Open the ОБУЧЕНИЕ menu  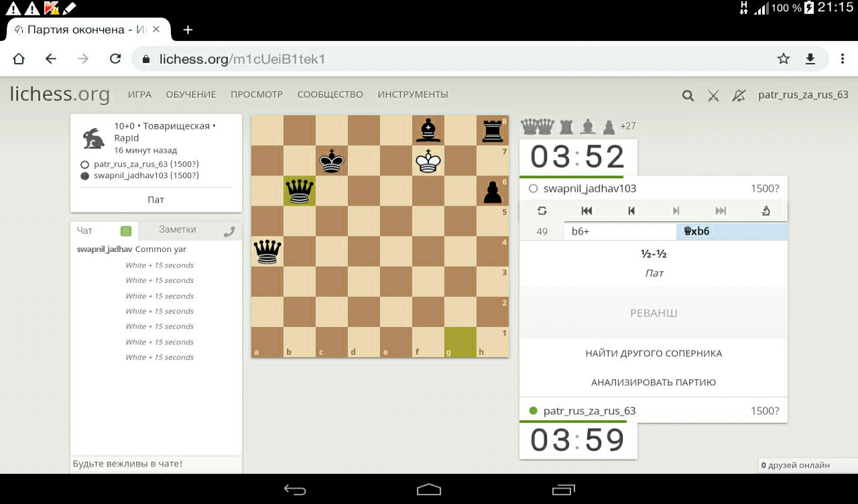(x=191, y=94)
